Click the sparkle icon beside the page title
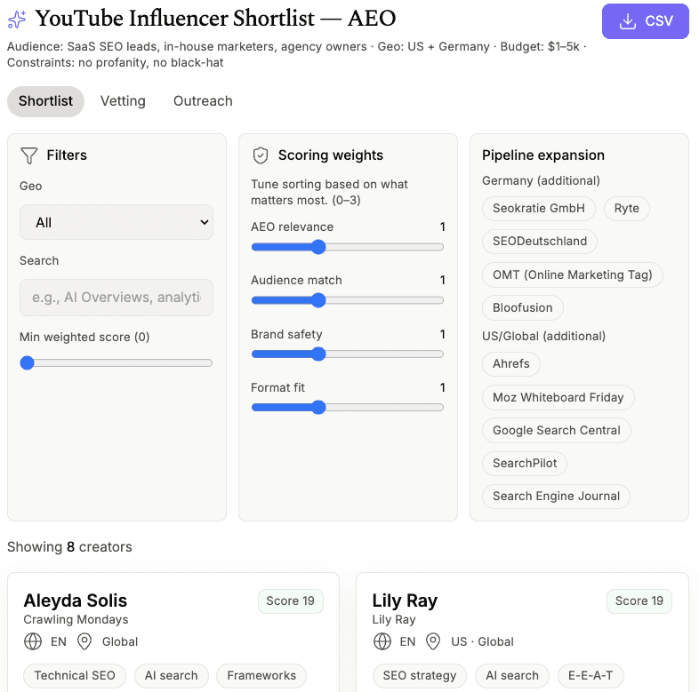The image size is (699, 692). click(x=17, y=19)
